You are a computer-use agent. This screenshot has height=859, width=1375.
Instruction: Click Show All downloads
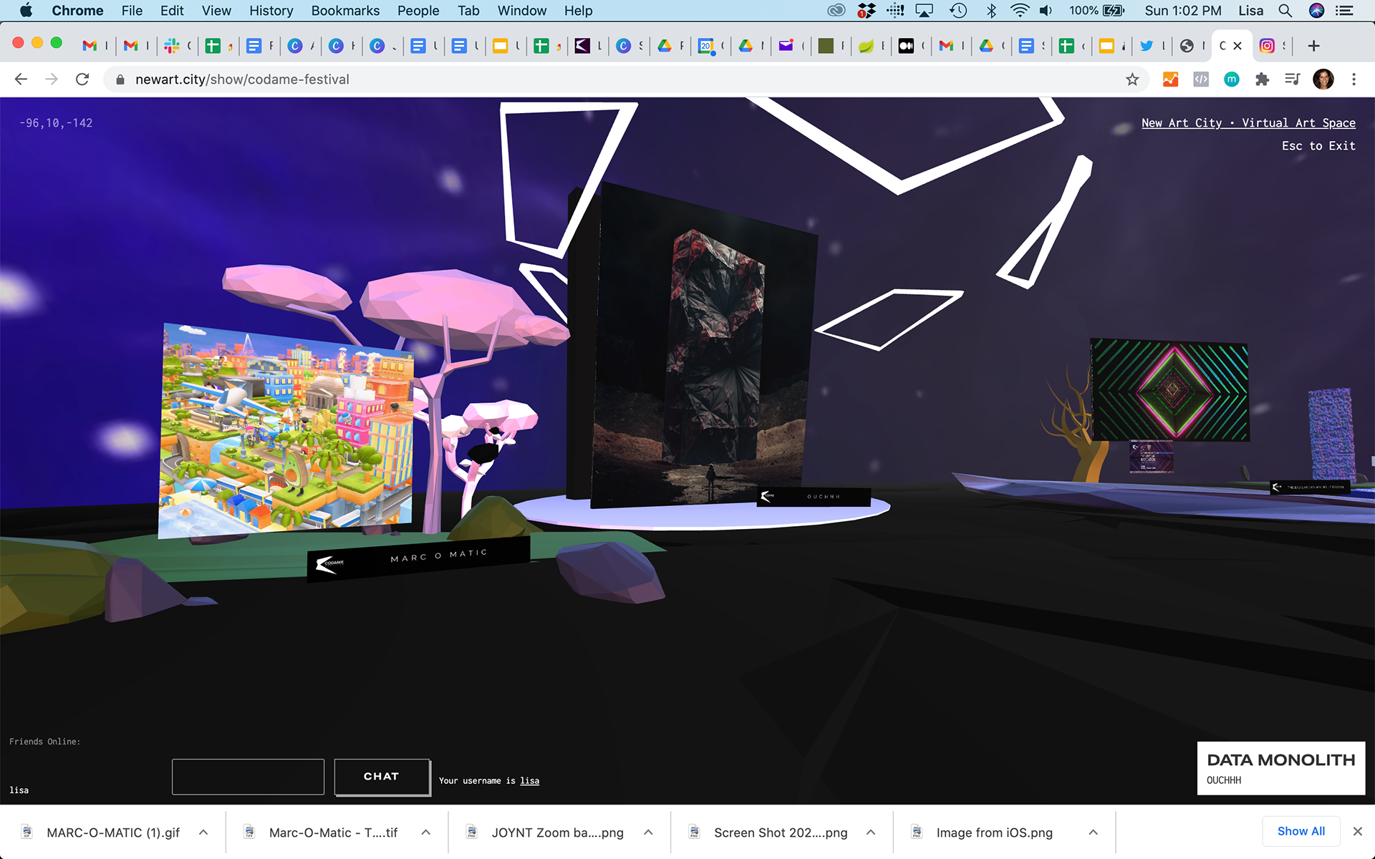pyautogui.click(x=1301, y=831)
